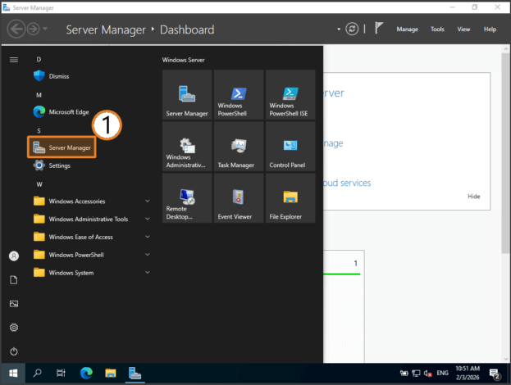Click the Windows Start button

(13, 373)
